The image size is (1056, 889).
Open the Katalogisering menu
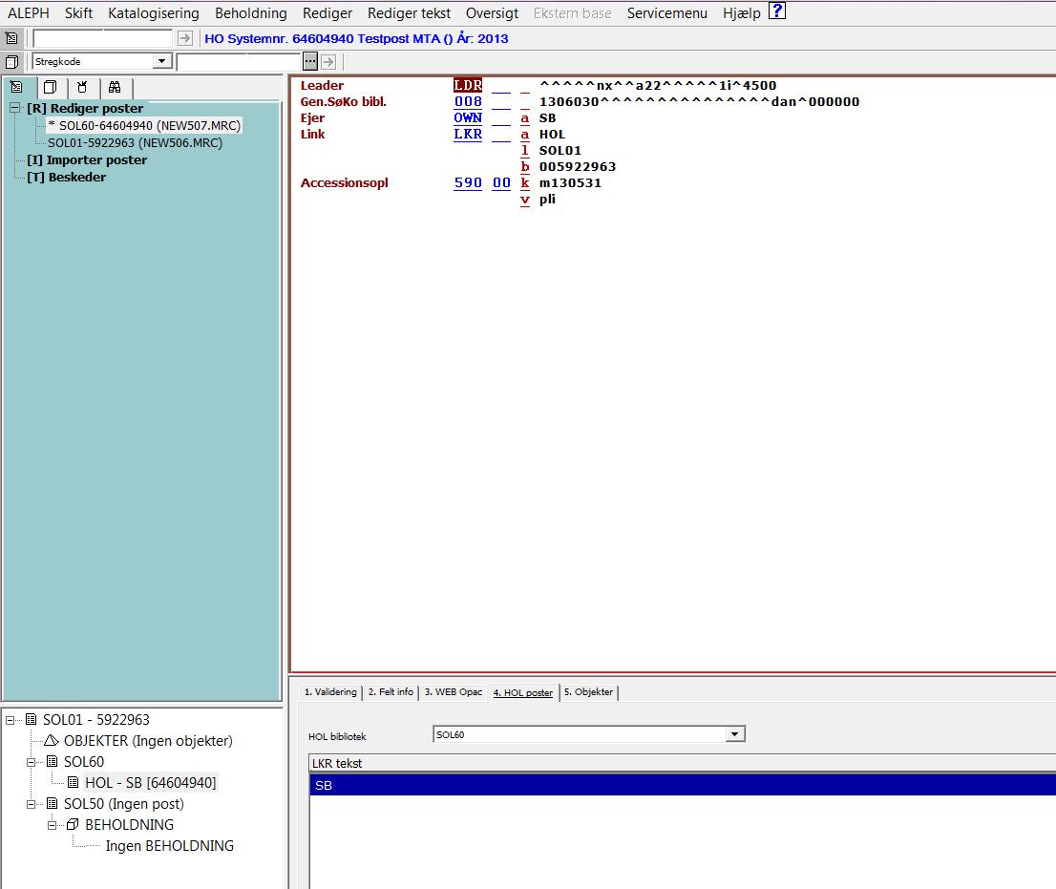(x=153, y=13)
